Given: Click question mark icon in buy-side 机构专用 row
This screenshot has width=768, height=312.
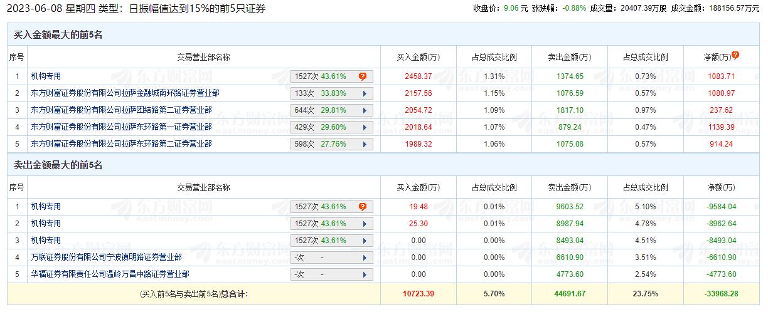Looking at the screenshot, I should pos(363,76).
